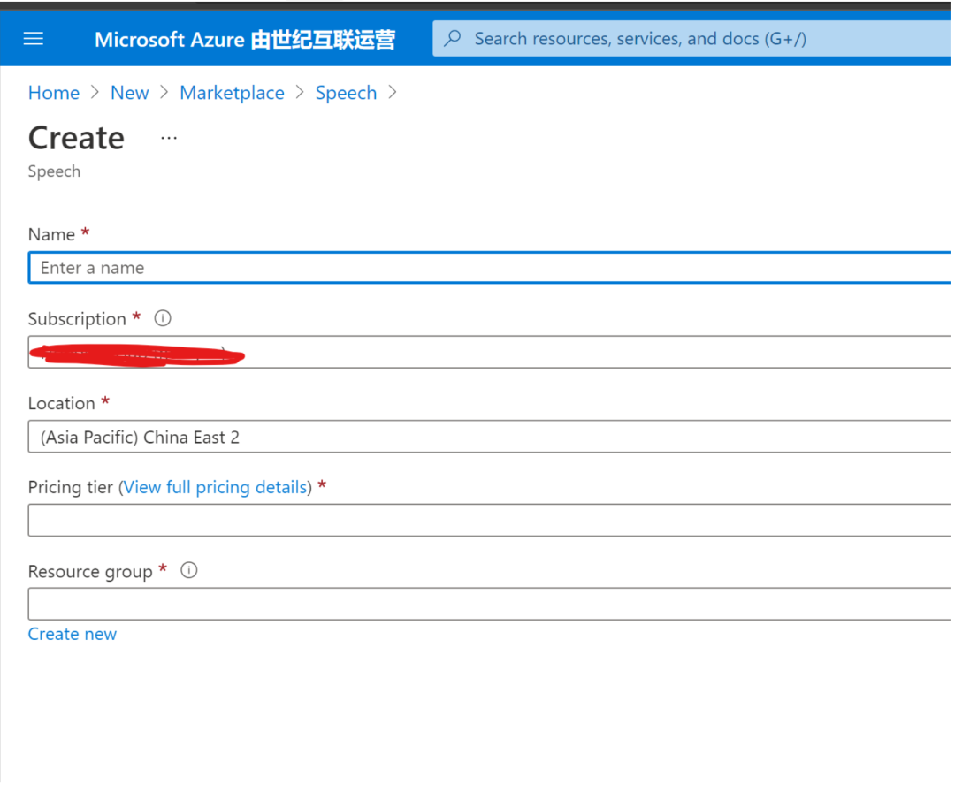Click the chevron after the Speech breadcrumb
This screenshot has width=955, height=792.
tap(393, 92)
